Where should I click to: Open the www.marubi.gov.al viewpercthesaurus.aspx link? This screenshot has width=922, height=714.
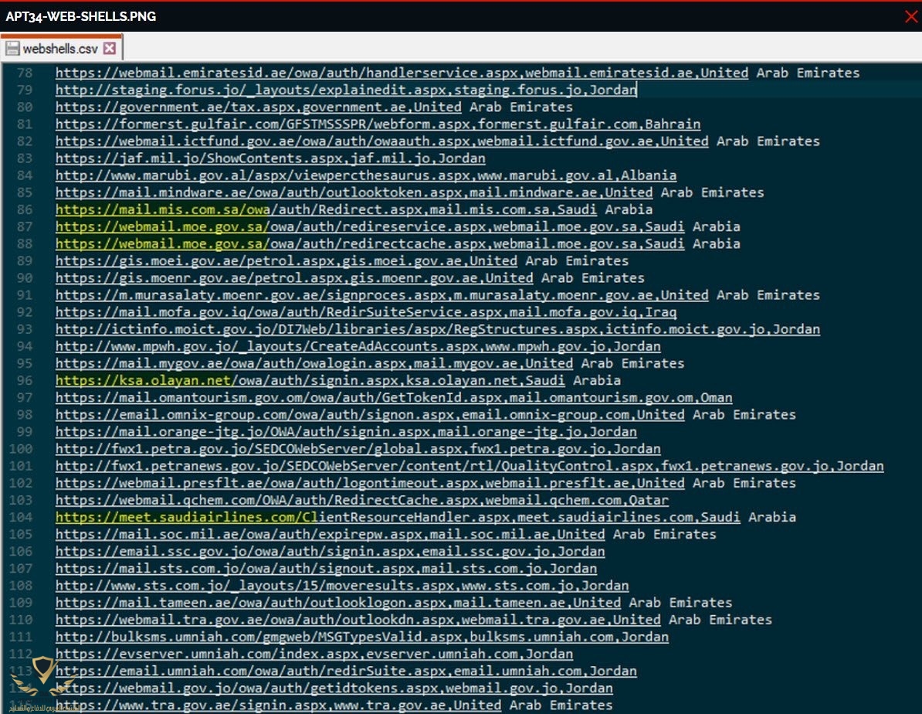coord(256,175)
